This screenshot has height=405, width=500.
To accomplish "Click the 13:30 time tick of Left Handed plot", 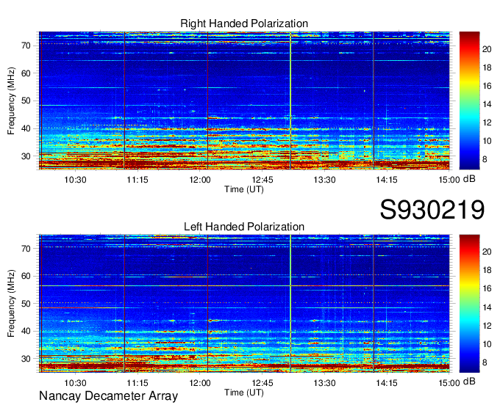I will tap(324, 383).
